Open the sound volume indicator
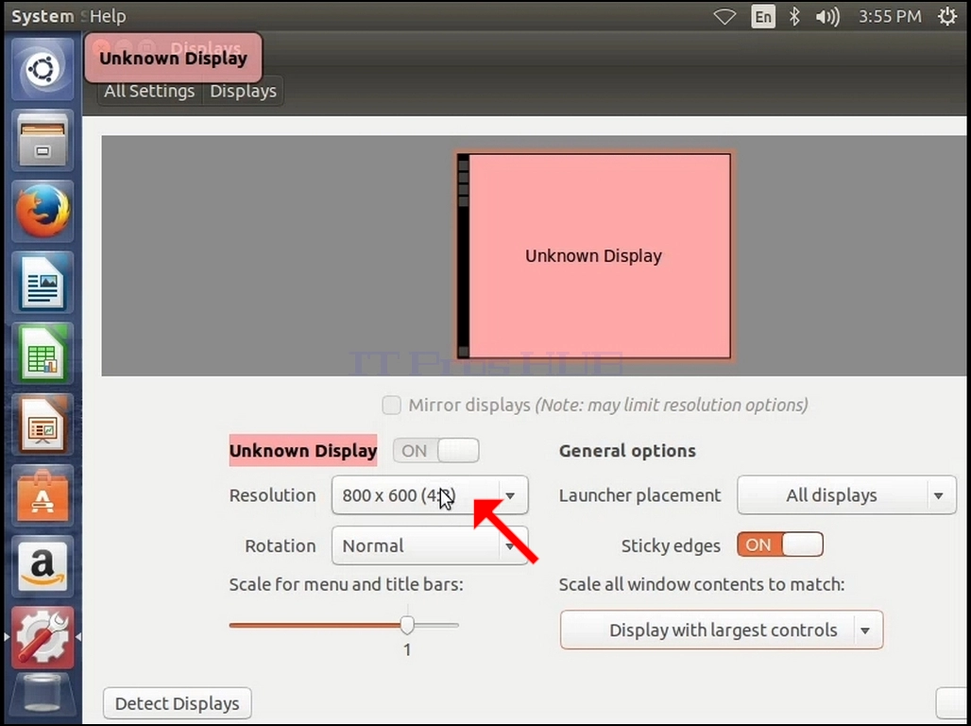The width and height of the screenshot is (971, 726). click(827, 17)
